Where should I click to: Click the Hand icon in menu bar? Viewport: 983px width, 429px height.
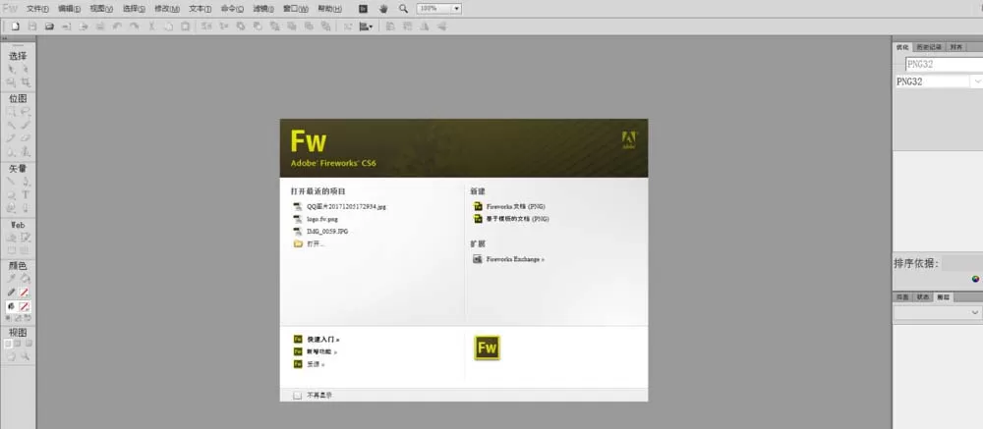pos(383,9)
